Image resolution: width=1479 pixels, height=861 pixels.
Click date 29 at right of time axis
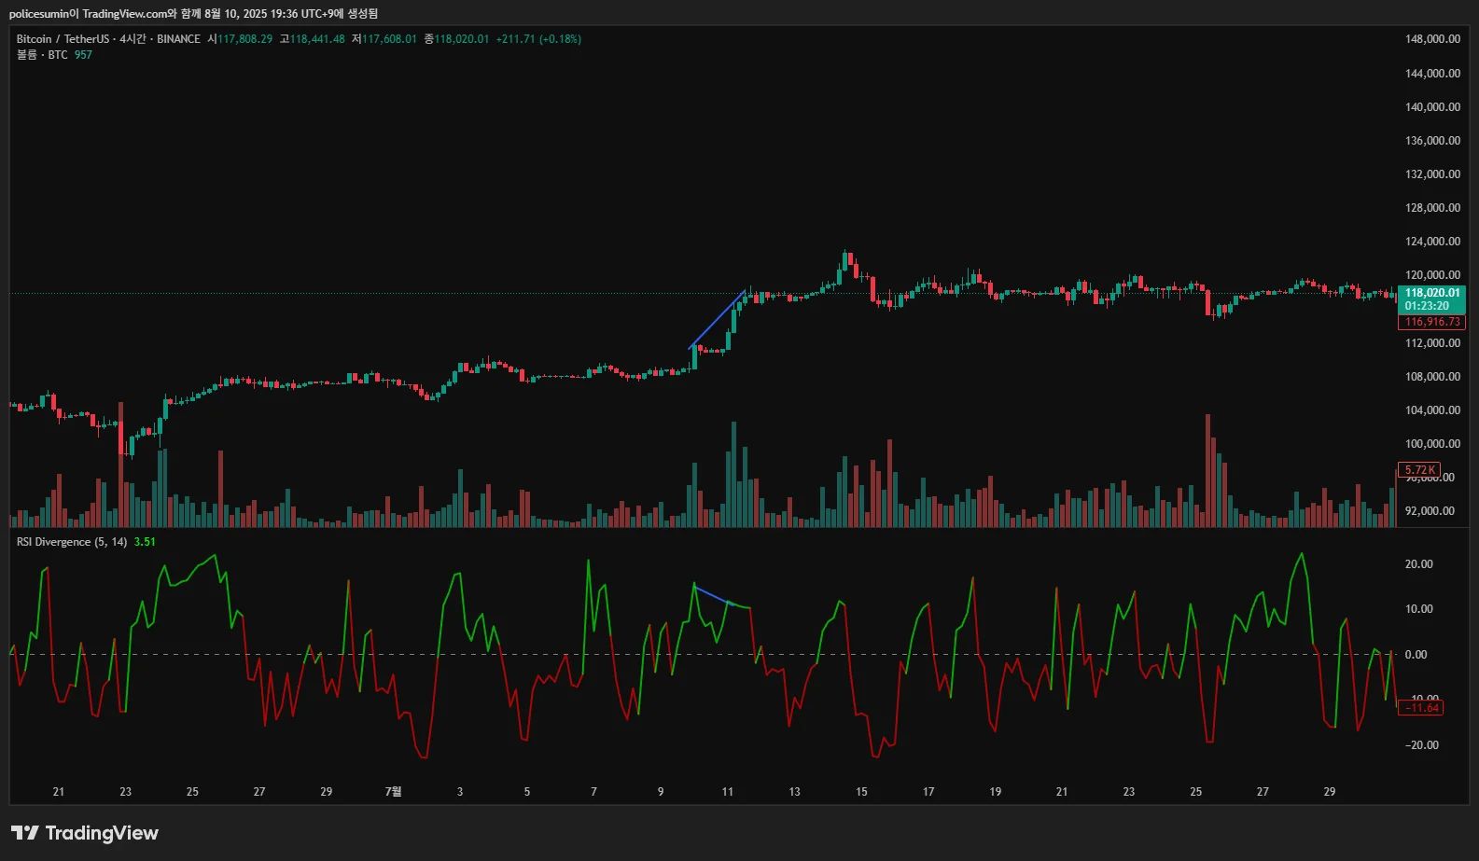tap(1329, 792)
